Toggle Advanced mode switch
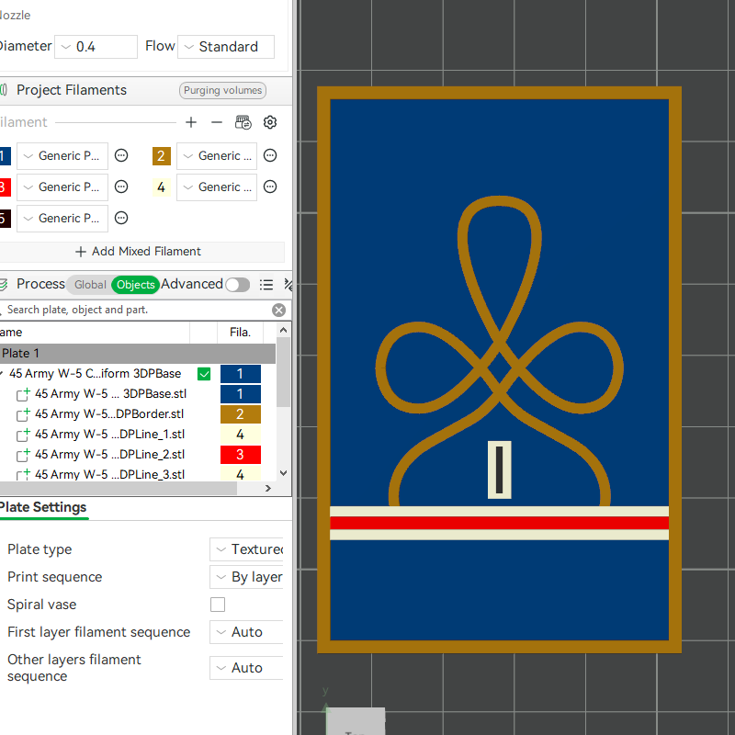The image size is (735, 735). click(x=238, y=285)
